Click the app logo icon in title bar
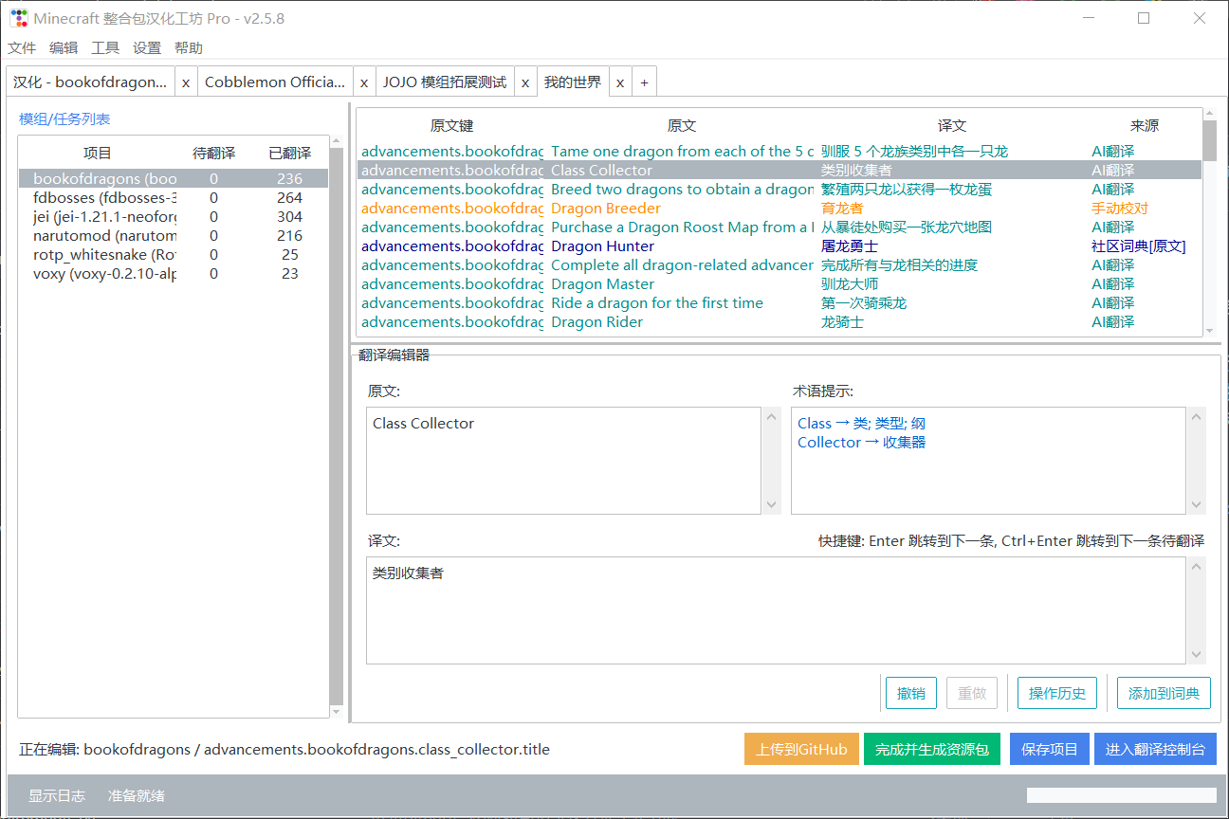The height and width of the screenshot is (819, 1229). coord(19,18)
